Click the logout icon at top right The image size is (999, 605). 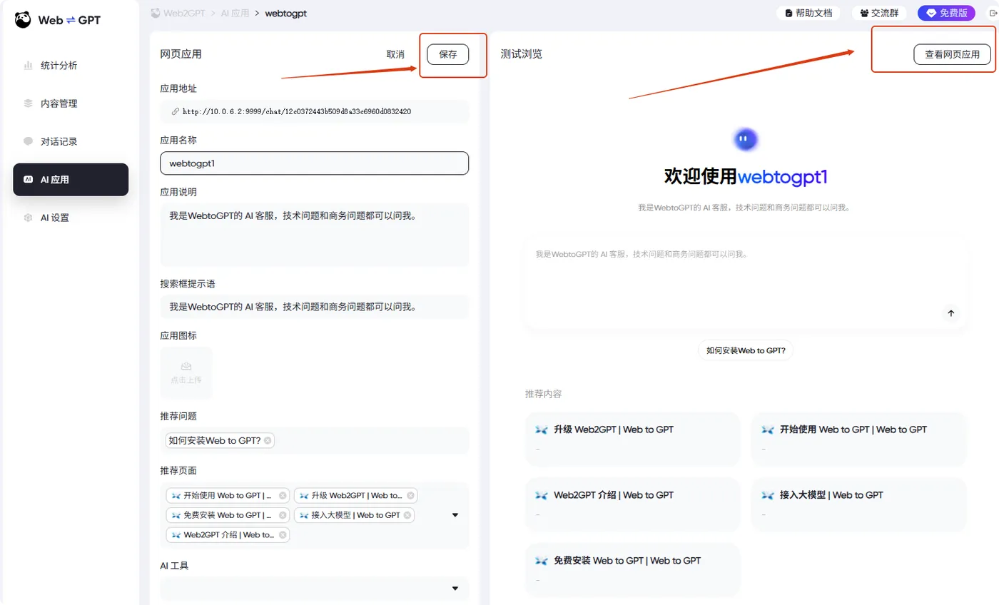(x=992, y=13)
